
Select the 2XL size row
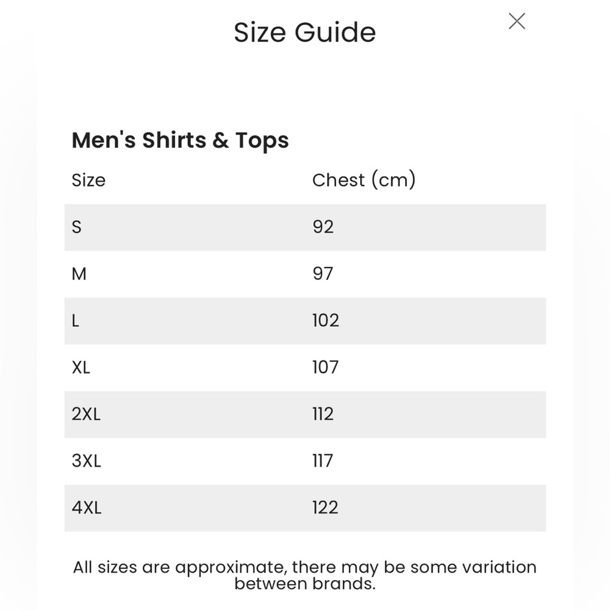pyautogui.click(x=305, y=415)
